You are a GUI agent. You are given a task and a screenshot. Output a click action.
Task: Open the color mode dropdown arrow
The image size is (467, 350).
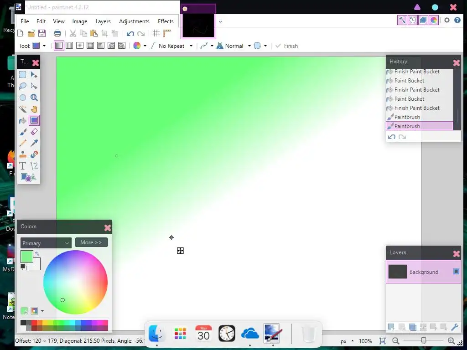click(145, 46)
